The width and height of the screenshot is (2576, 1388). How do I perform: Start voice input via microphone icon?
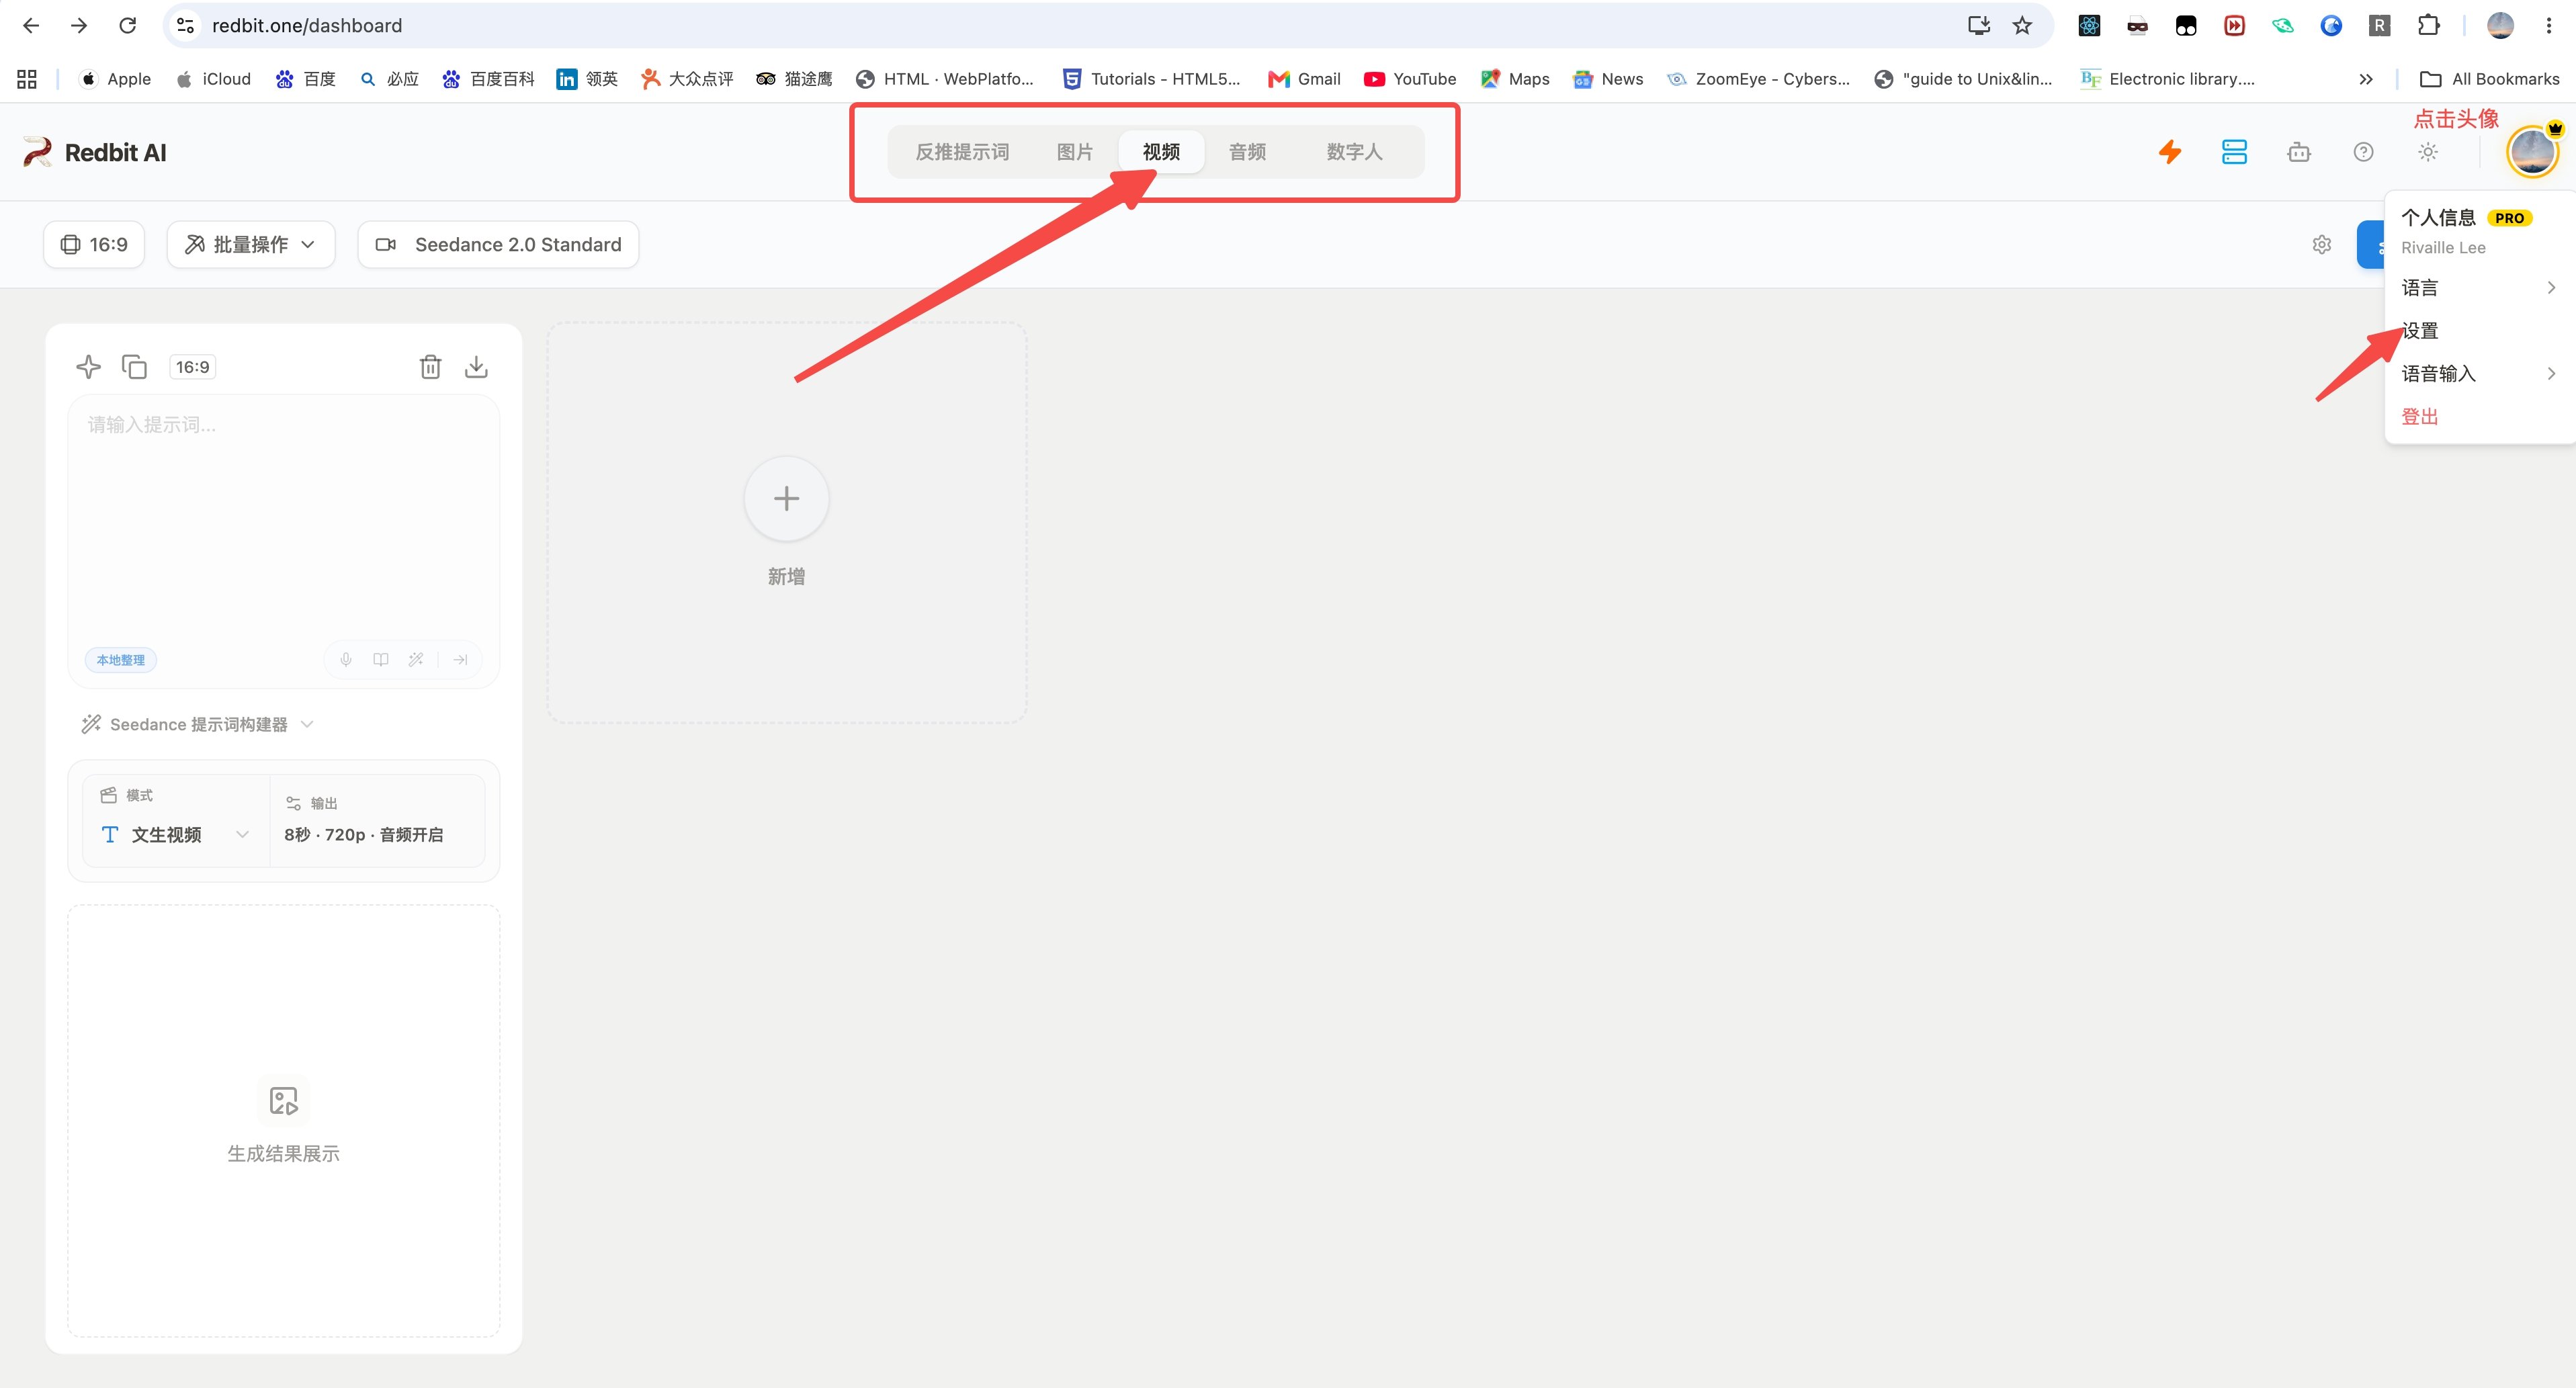346,660
